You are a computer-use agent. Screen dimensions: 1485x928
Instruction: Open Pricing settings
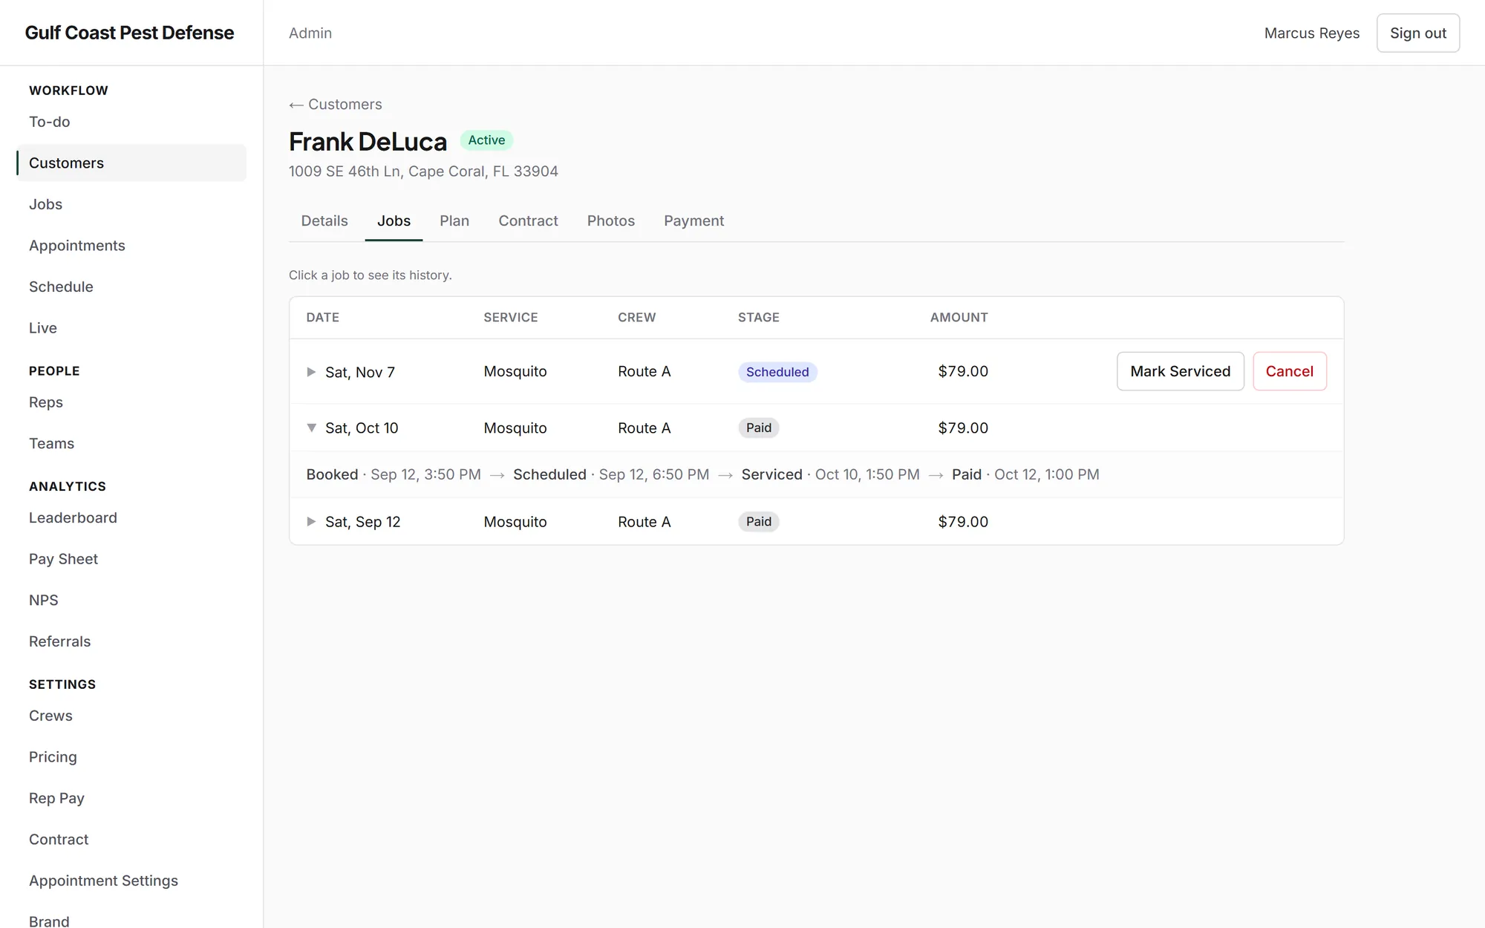[x=131, y=757]
